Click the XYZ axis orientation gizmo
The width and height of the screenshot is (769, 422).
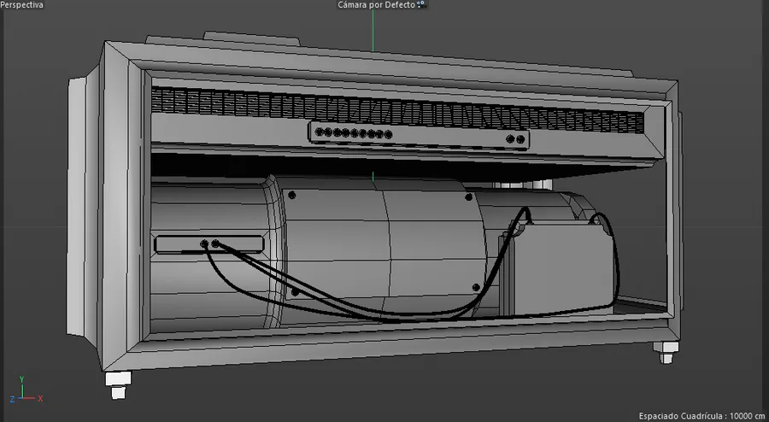(26, 390)
